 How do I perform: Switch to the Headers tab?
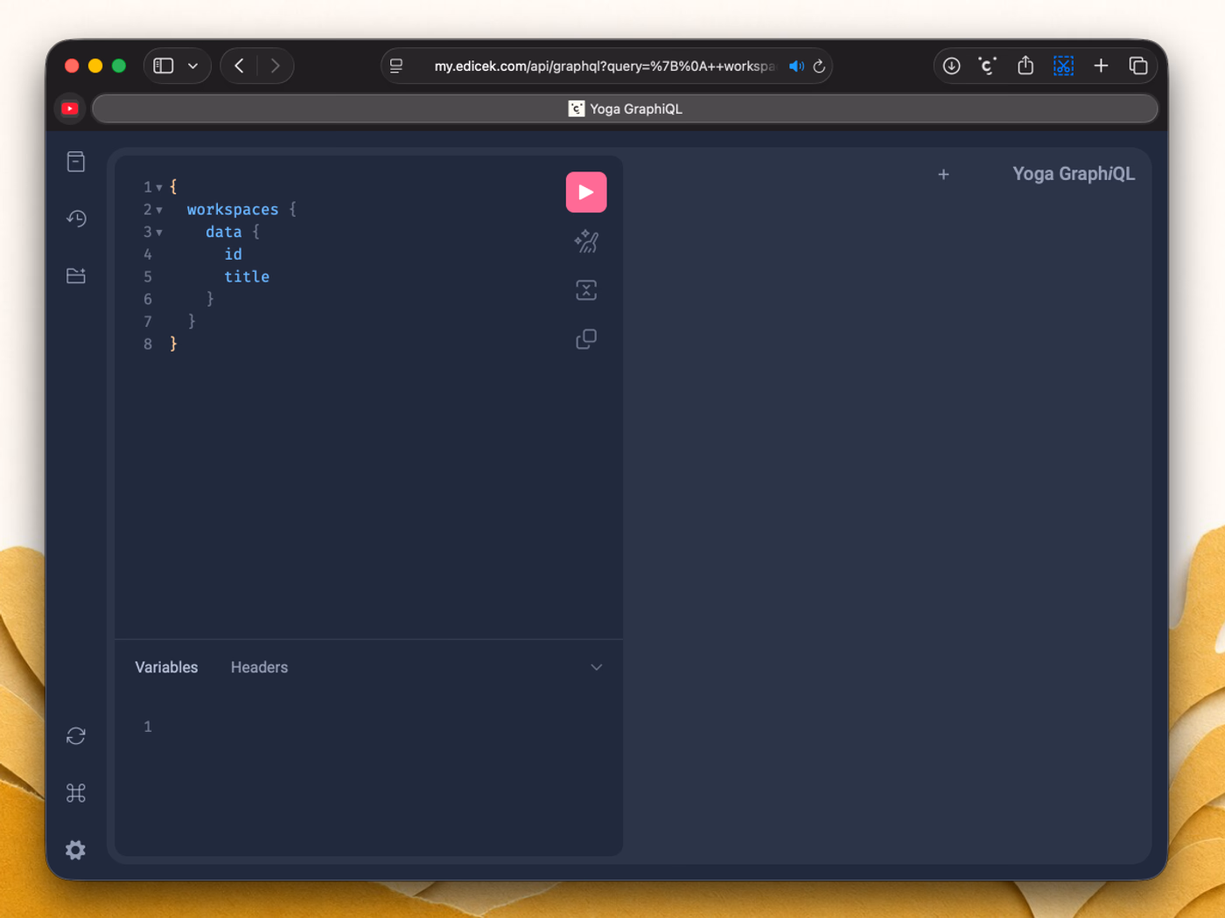(259, 667)
